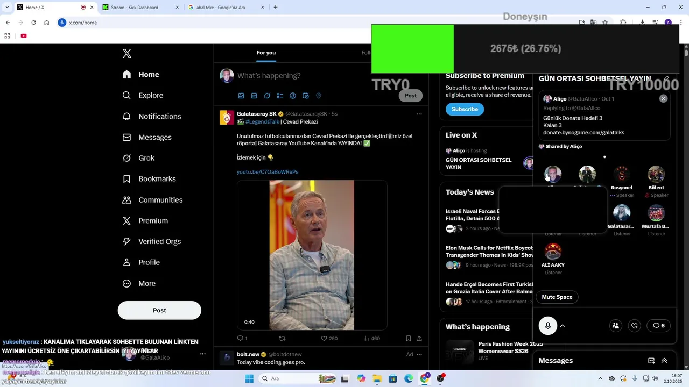Click the Mute Space button

(557, 297)
